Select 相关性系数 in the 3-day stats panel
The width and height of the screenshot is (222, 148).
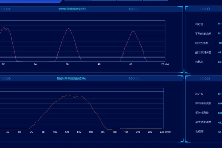tap(202, 43)
